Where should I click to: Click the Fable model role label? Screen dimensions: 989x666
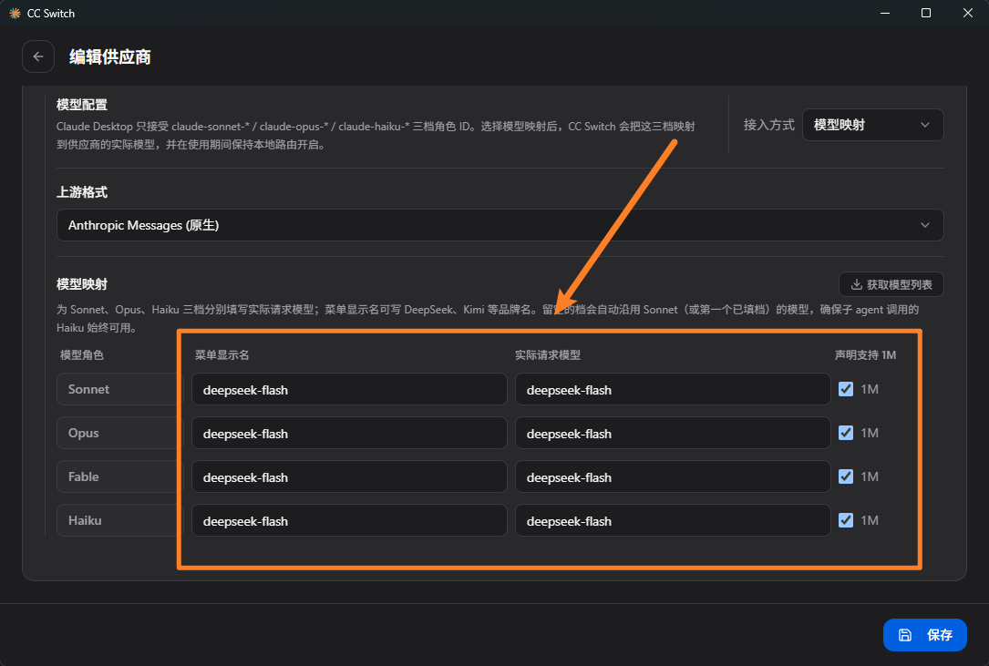tap(83, 476)
